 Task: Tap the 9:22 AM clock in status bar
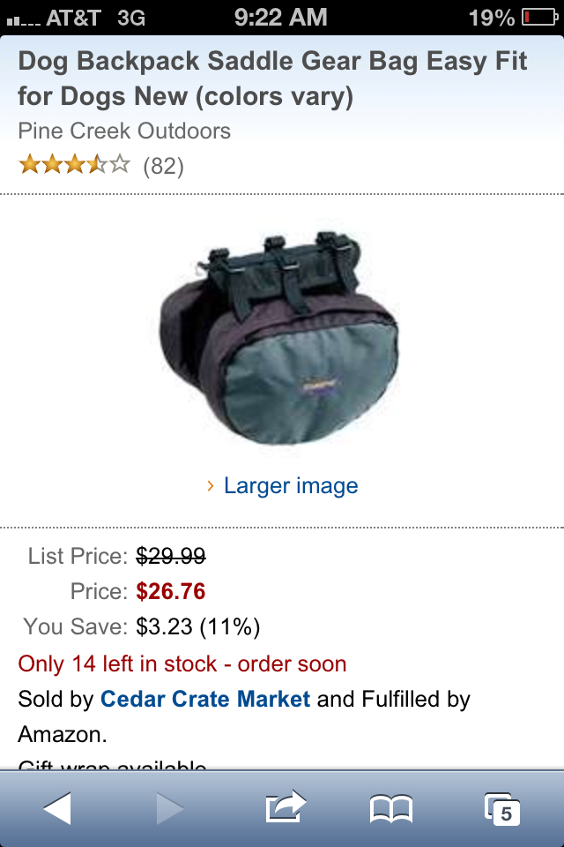point(280,18)
